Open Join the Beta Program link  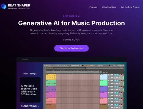[130, 7]
